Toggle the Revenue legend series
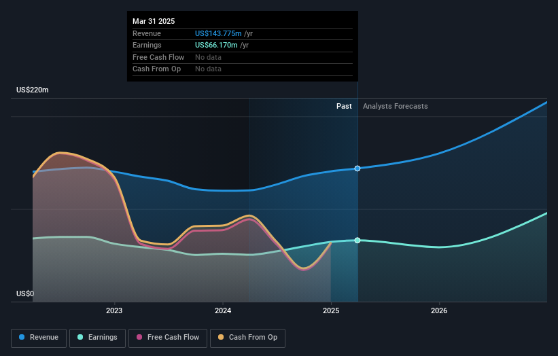558x356 pixels. coord(39,338)
